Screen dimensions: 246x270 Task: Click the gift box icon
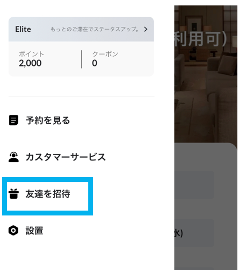pyautogui.click(x=13, y=194)
